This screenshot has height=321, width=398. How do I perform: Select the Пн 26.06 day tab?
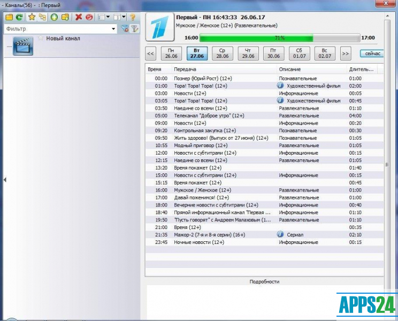tap(171, 53)
